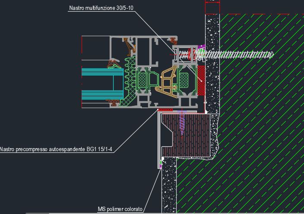Click the vertical screw below the frame
Viewport: 304px width, 214px height.
[x=181, y=122]
